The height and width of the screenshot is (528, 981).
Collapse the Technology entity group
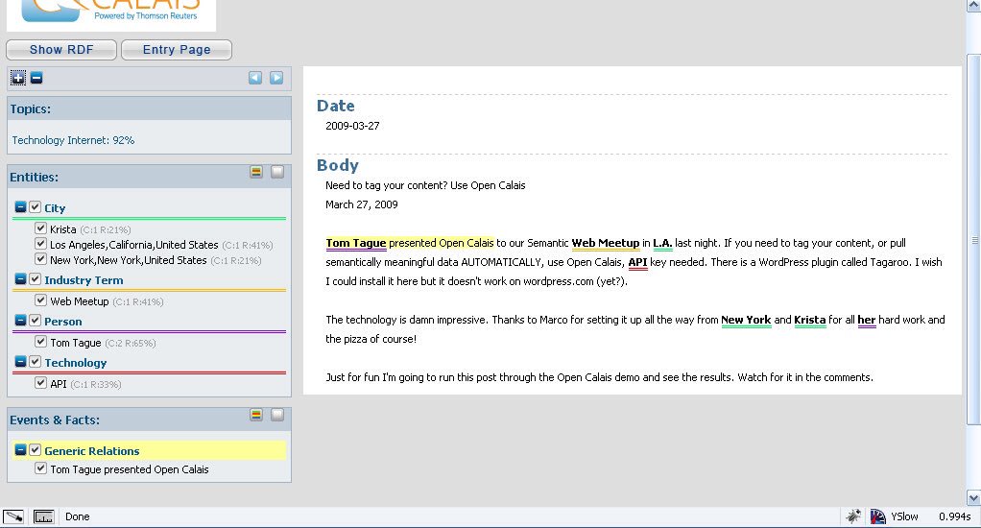tap(21, 362)
